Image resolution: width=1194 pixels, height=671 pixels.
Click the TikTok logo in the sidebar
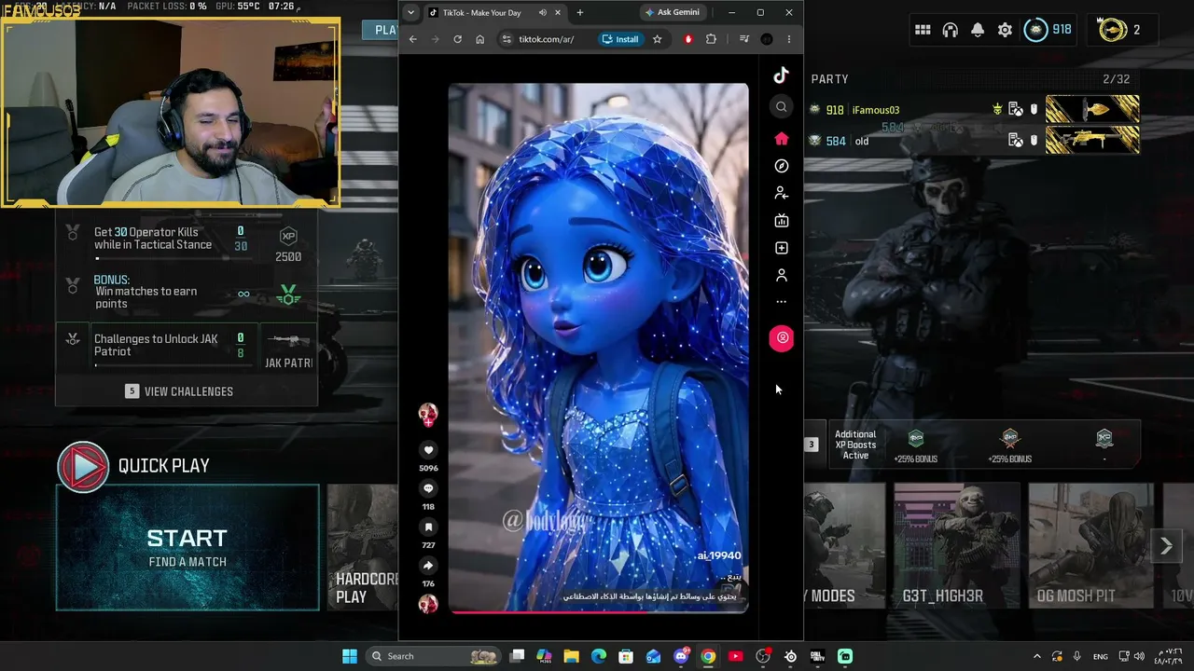(782, 75)
